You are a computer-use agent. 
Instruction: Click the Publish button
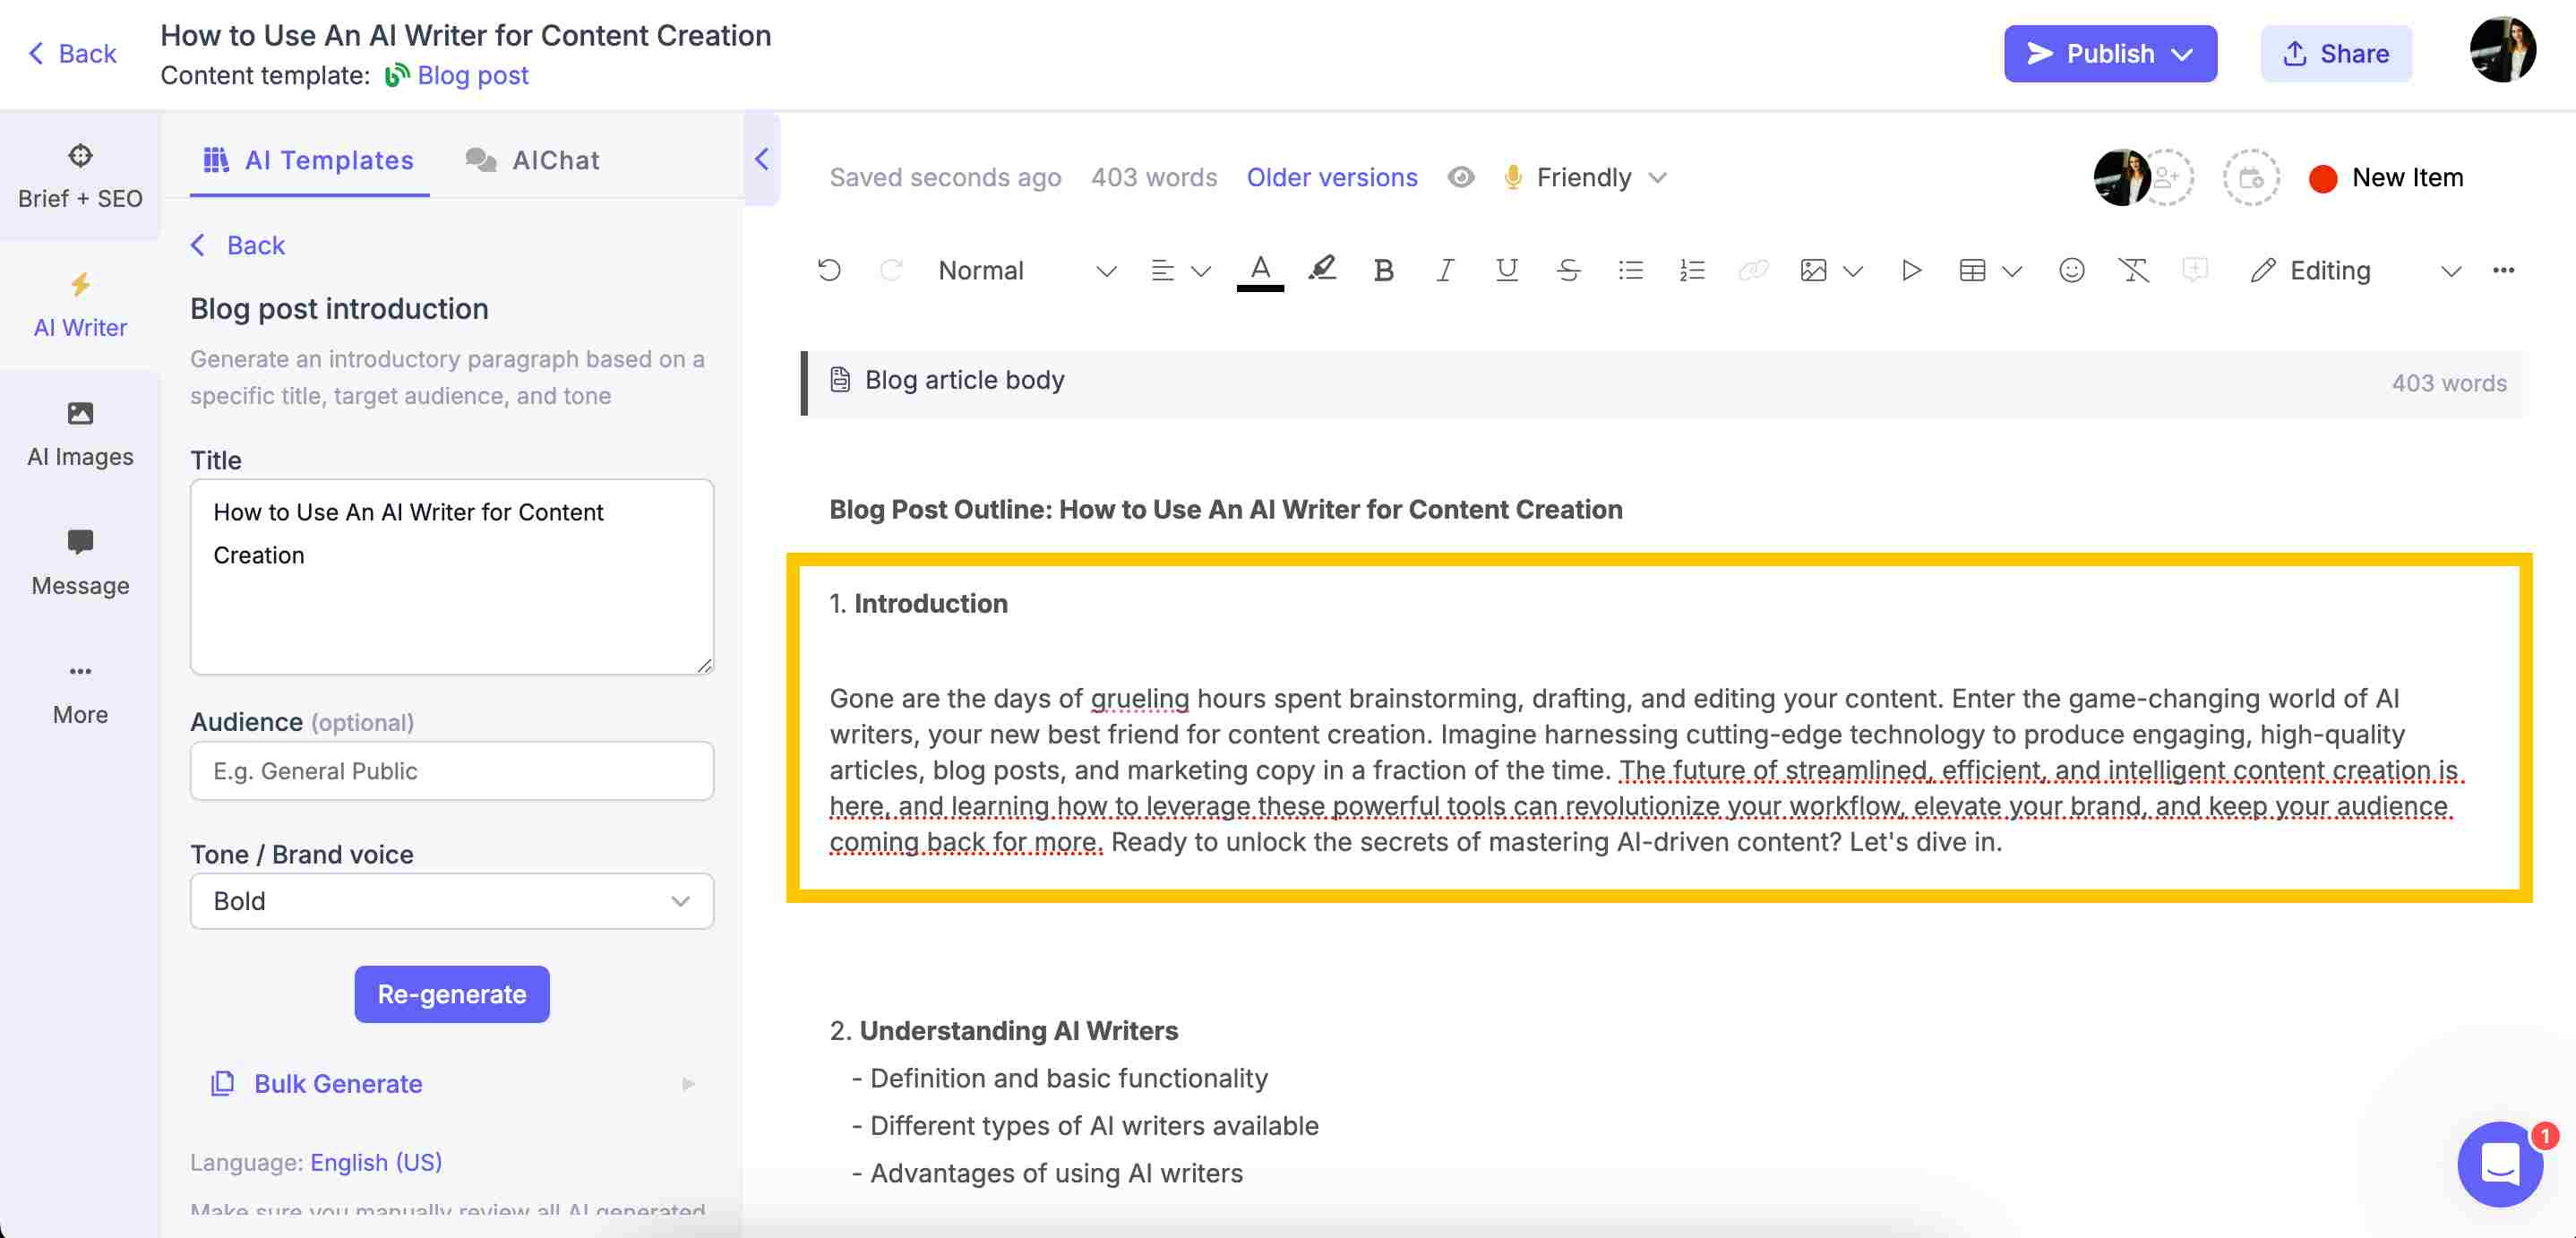2110,53
